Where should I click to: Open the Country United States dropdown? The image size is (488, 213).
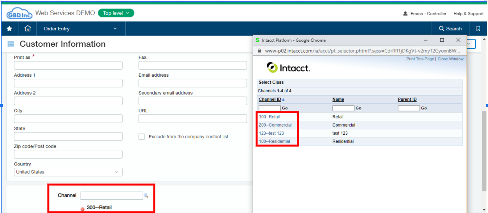point(68,172)
